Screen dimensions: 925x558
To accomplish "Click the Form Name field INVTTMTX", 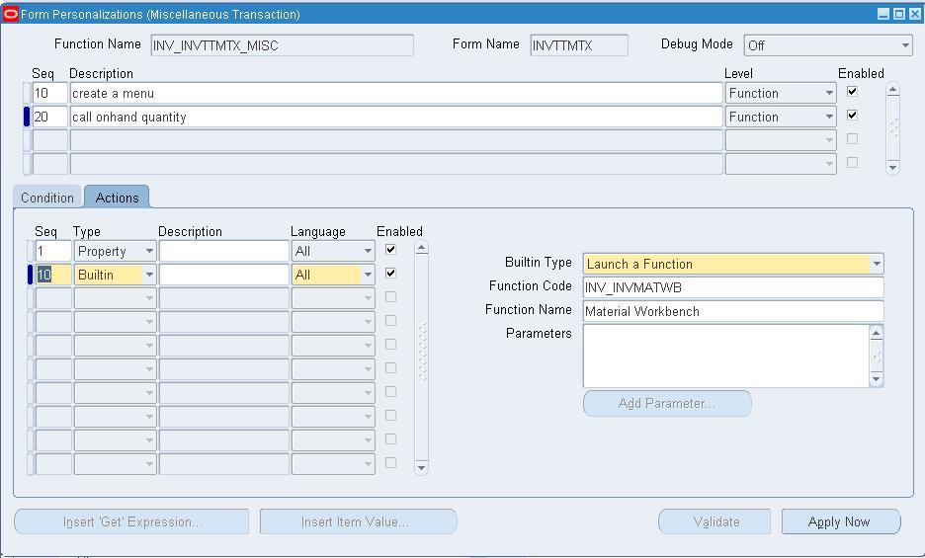I will (579, 45).
